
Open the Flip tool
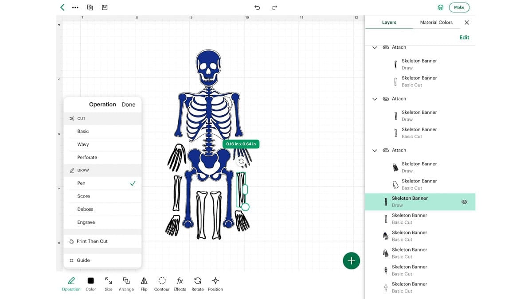click(144, 284)
